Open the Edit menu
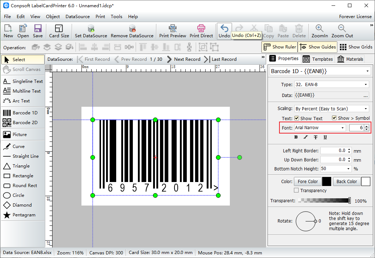The height and width of the screenshot is (258, 375). click(x=21, y=17)
